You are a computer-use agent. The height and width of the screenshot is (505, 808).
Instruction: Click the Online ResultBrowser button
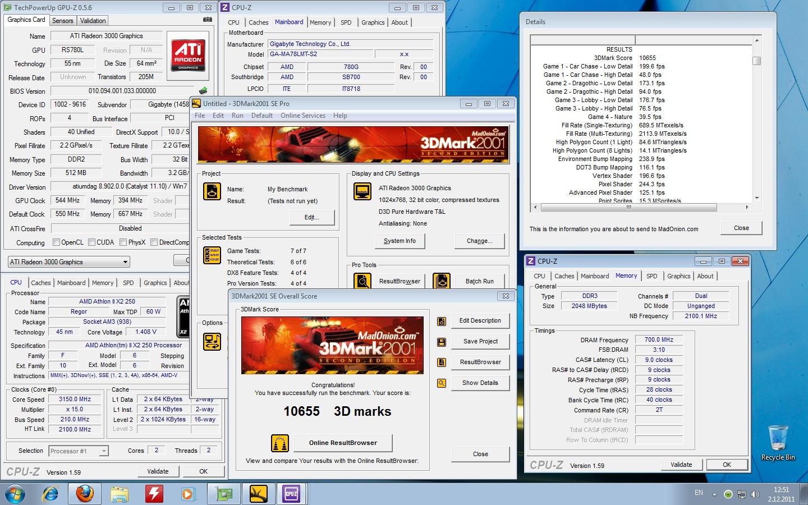(343, 443)
